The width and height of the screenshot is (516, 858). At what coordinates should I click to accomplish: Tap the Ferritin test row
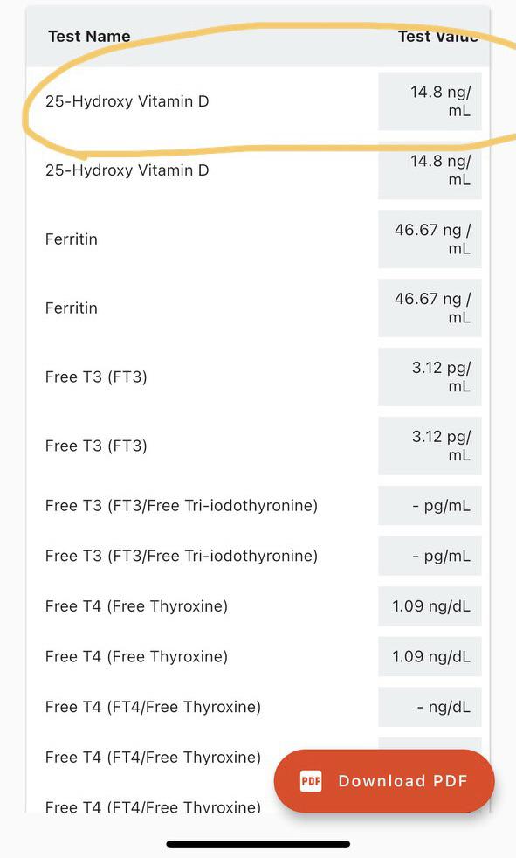pos(72,239)
